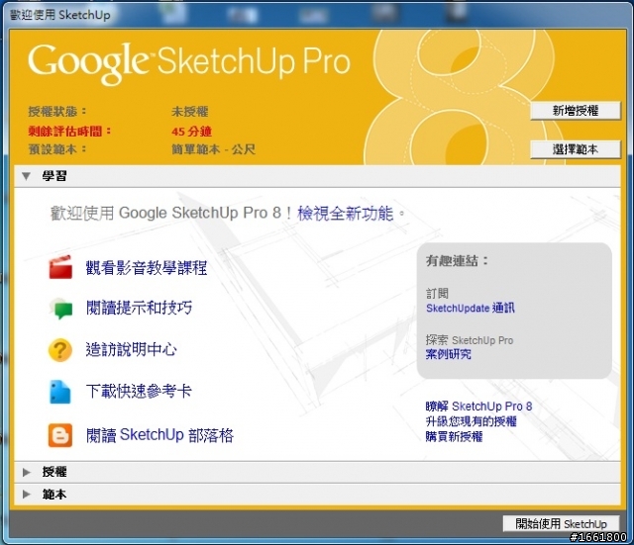Click 開始使用 SketchUp button

pos(562,524)
